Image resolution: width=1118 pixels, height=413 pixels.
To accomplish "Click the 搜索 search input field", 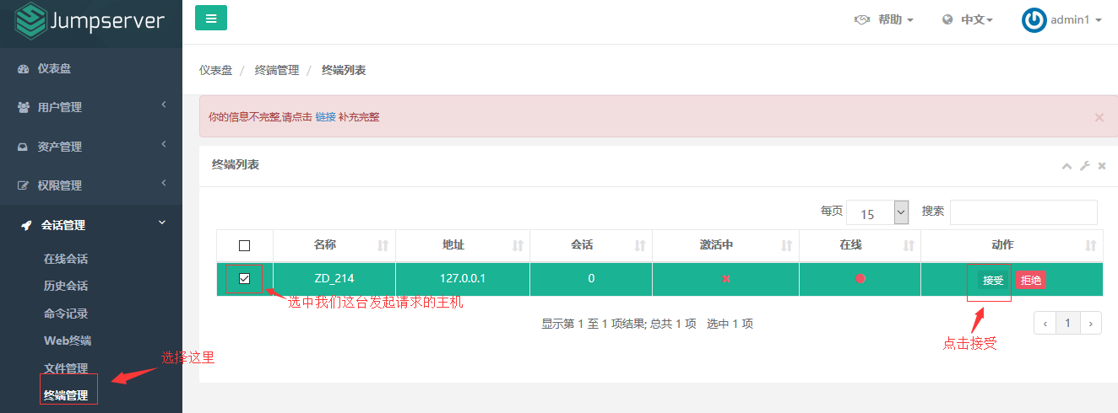I will click(1023, 212).
